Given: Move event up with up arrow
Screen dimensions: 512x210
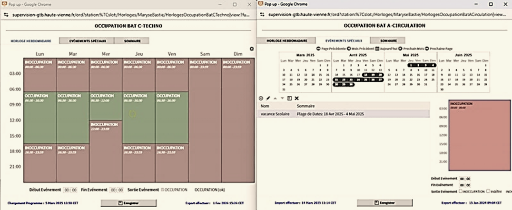Looking at the screenshot, I should (x=275, y=98).
